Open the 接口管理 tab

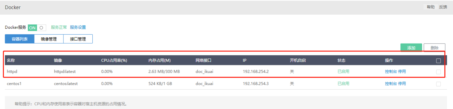(78, 39)
